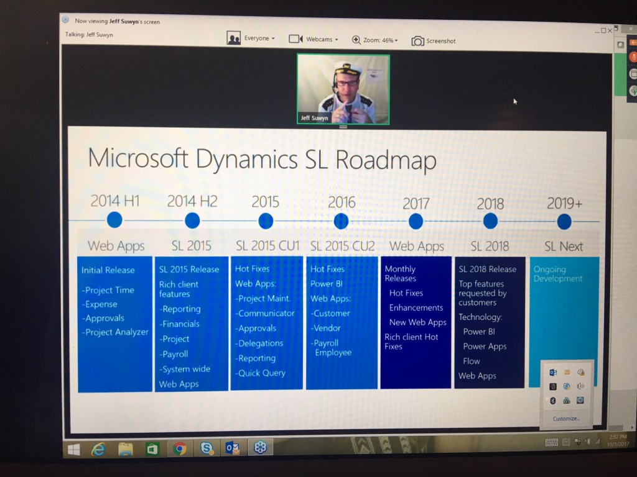Click the Screenshot camera button

pyautogui.click(x=434, y=41)
